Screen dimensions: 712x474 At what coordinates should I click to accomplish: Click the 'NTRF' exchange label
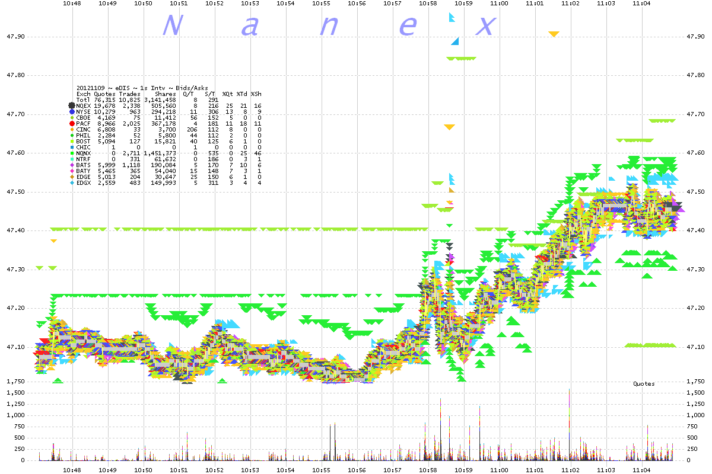pos(84,159)
